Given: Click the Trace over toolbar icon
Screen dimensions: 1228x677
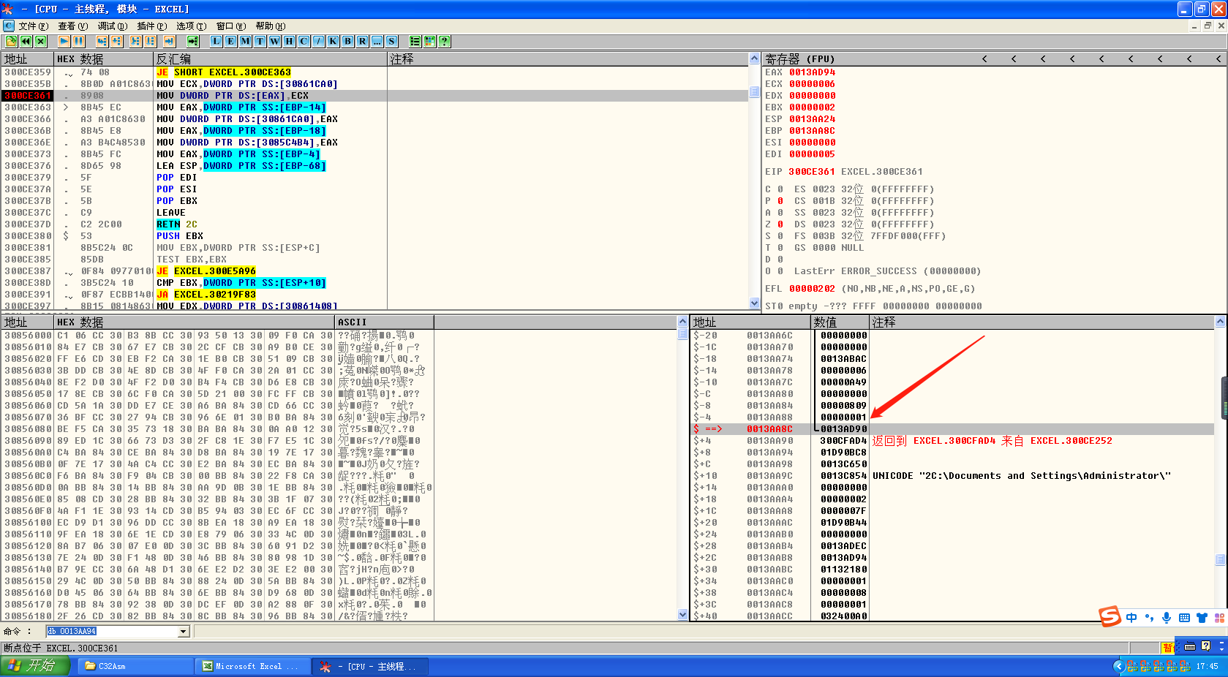Looking at the screenshot, I should point(151,42).
